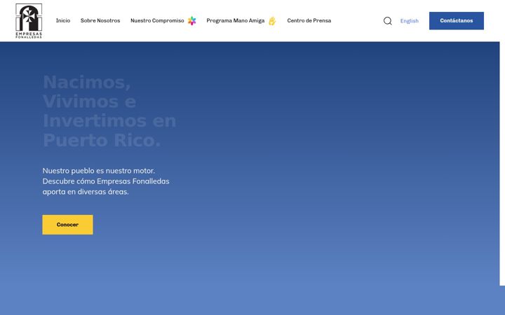The width and height of the screenshot is (505, 315).
Task: Click the yellow hand icon beside Mano Amiga
Action: [272, 21]
